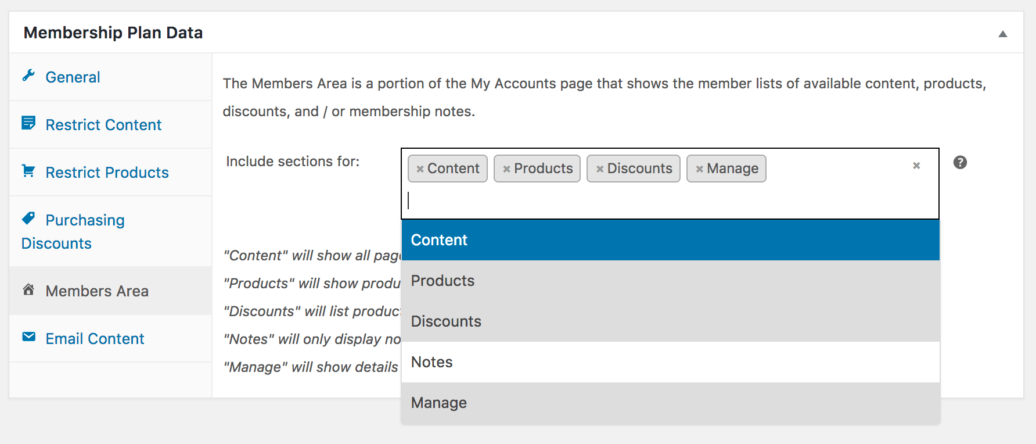Remove the Discounts tag chip
1036x444 pixels.
coord(600,169)
